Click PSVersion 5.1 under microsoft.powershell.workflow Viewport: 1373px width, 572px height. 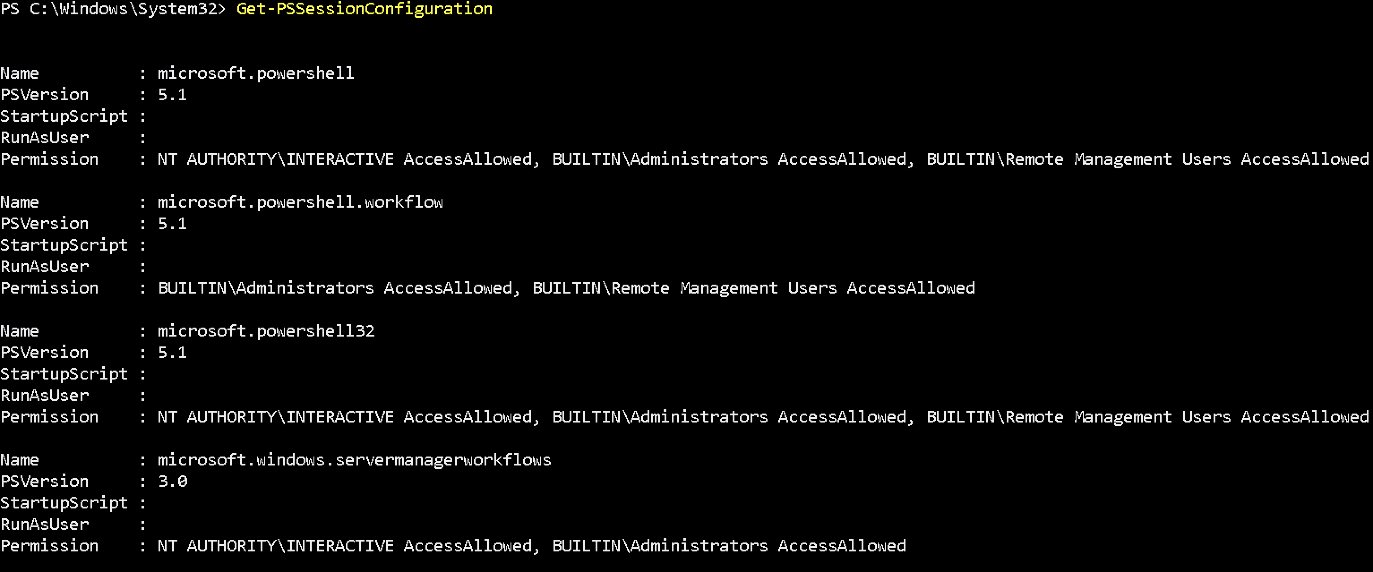[x=173, y=224]
